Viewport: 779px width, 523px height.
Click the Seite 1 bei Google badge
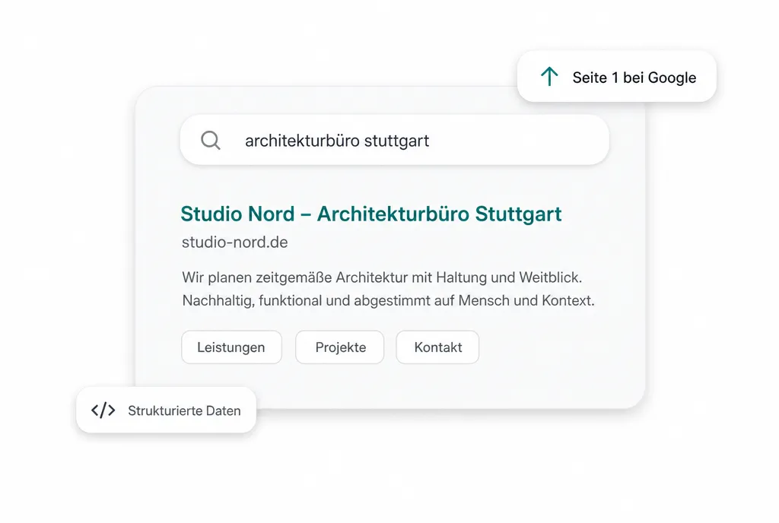[x=616, y=77]
